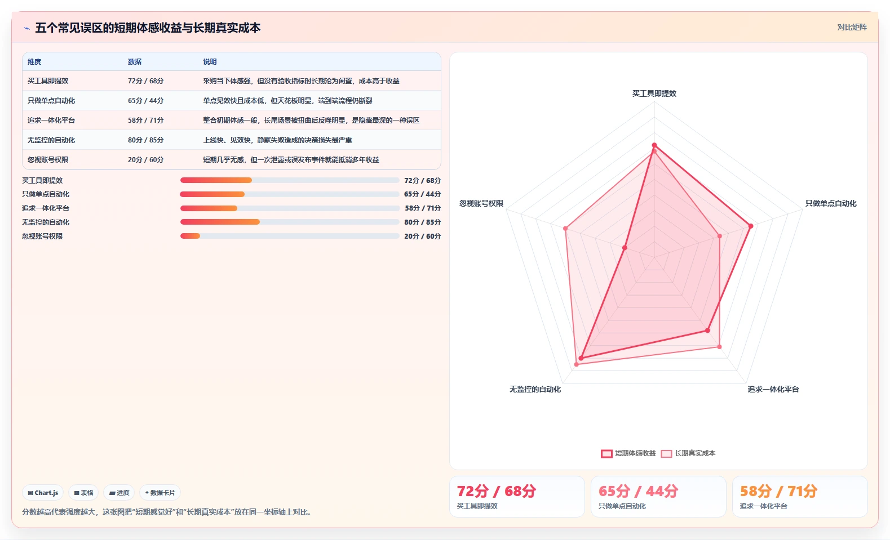Click the 追求一体化平台 progress bar
890x540 pixels.
click(290, 208)
